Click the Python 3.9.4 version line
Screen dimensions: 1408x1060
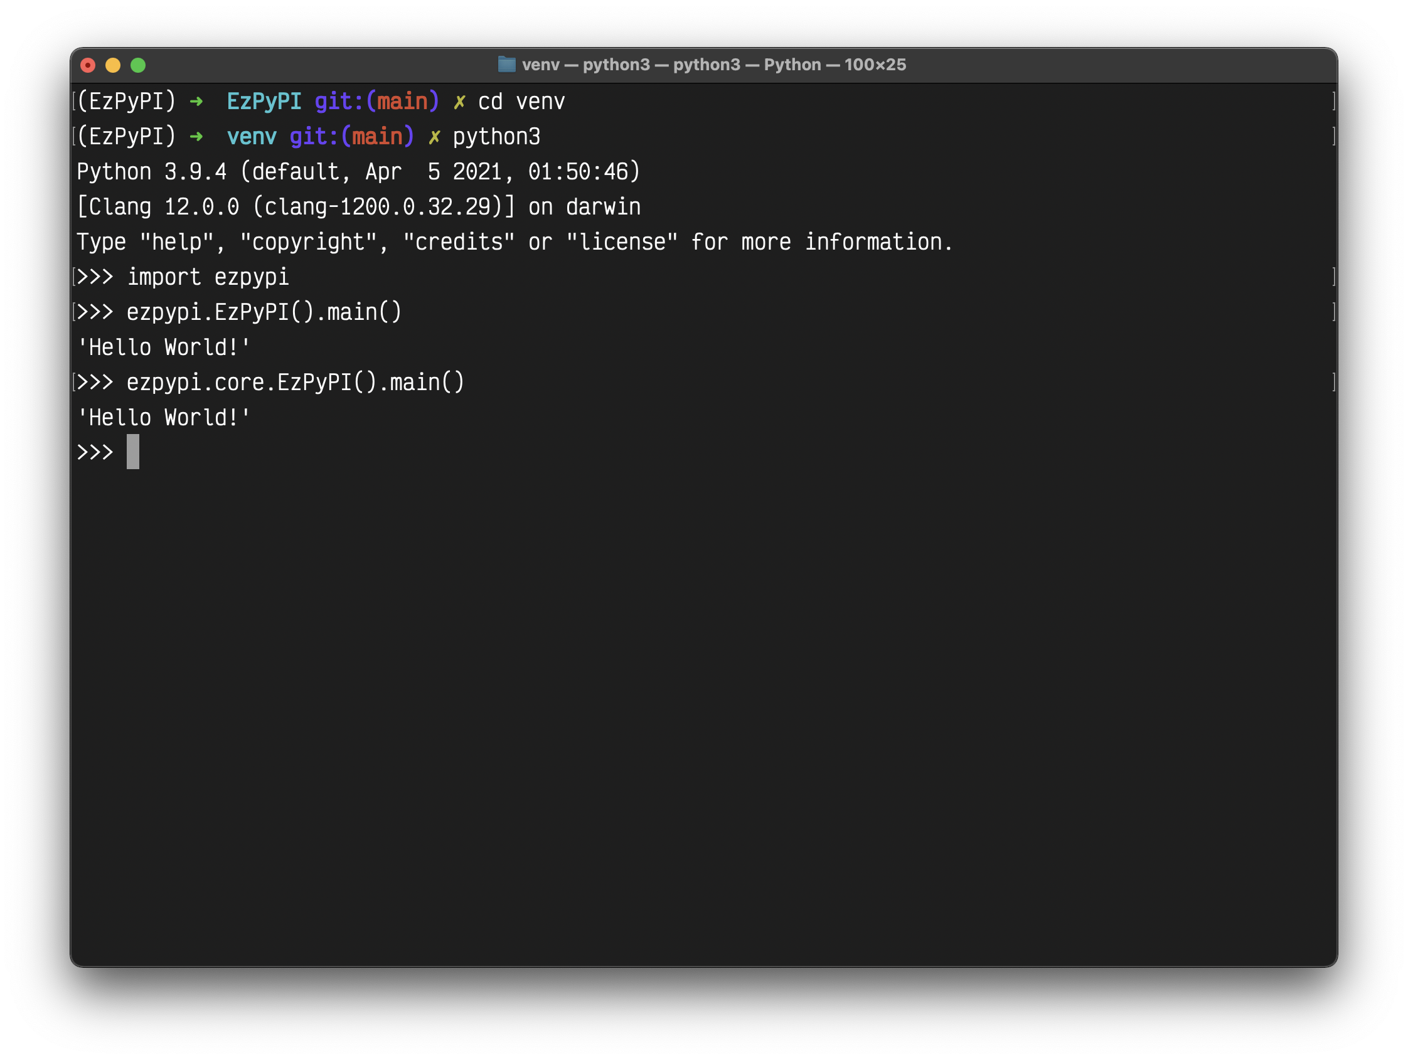coord(358,172)
